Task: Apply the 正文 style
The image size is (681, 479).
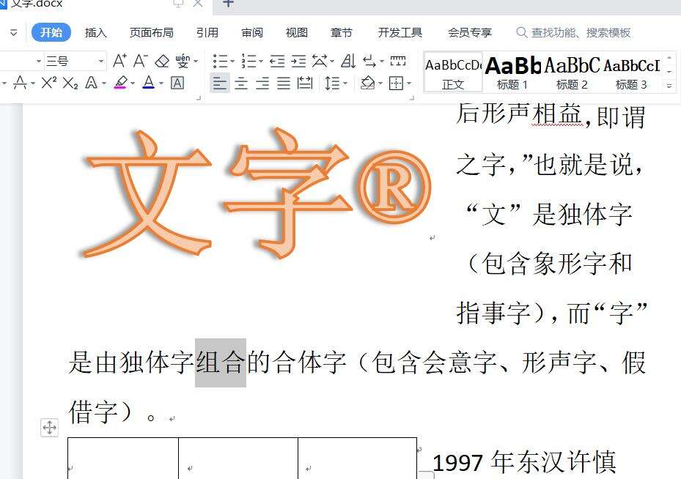Action: (453, 73)
